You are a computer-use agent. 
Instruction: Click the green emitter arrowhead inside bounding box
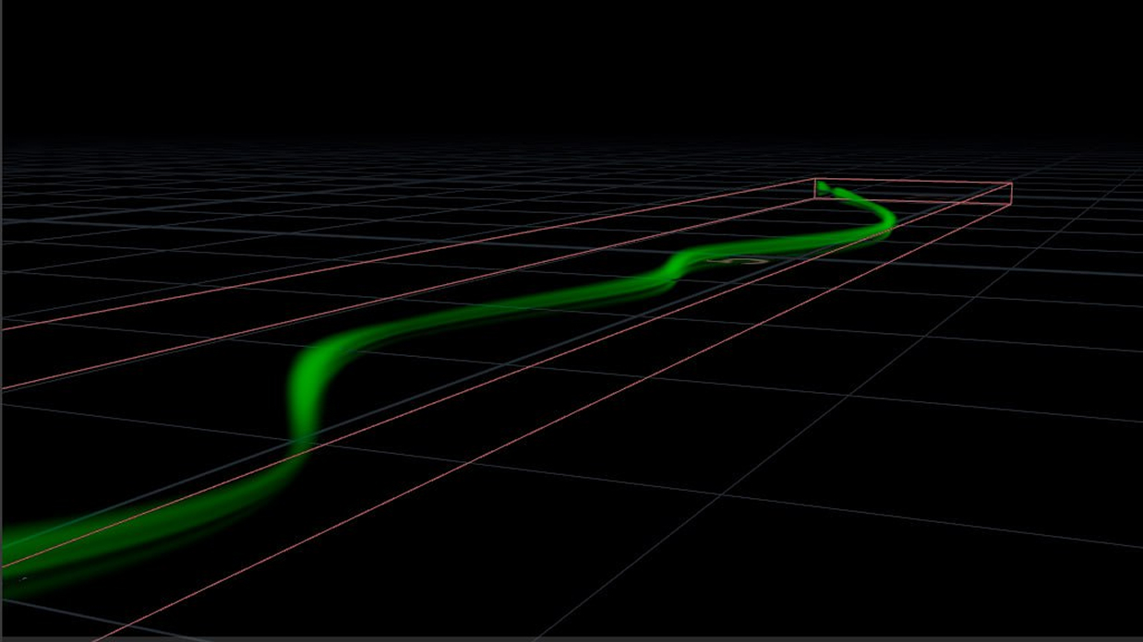[x=825, y=190]
